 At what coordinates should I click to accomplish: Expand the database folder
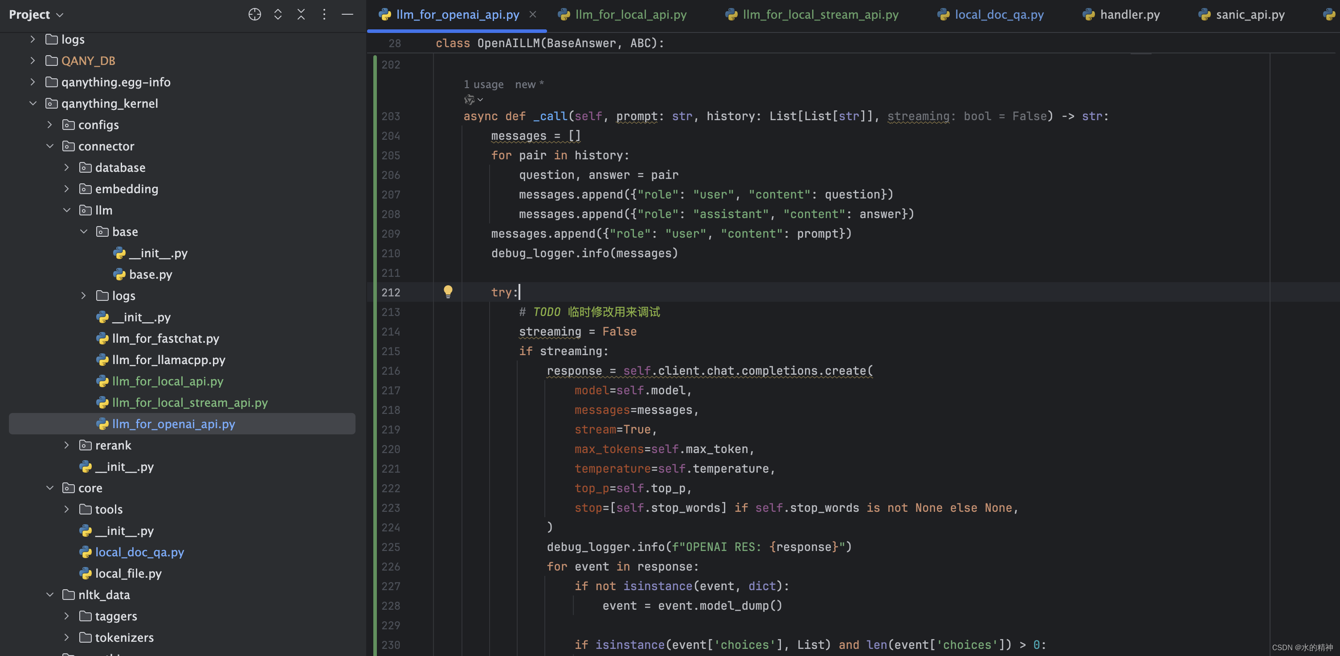click(x=66, y=167)
